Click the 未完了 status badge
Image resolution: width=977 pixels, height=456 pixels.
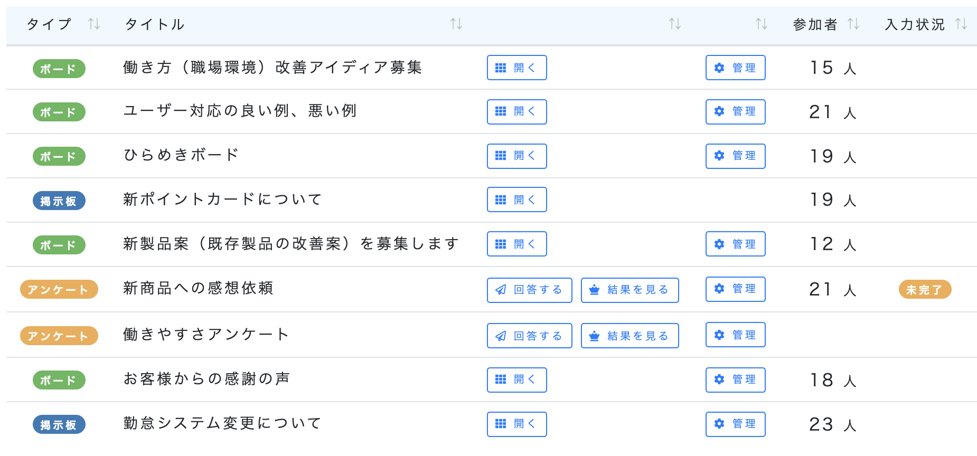[925, 289]
